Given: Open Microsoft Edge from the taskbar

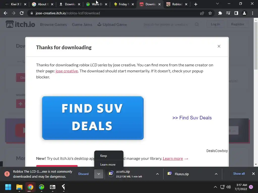Looking at the screenshot, I should (42, 187).
